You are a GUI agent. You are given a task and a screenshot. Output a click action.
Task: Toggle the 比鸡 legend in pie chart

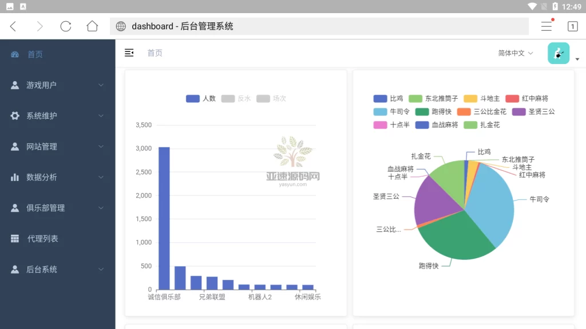[x=387, y=98]
